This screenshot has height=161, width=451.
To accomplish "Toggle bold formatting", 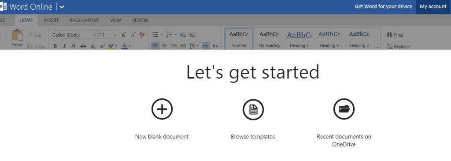I will 55,46.
